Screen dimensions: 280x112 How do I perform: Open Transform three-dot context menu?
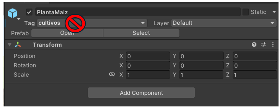273,45
